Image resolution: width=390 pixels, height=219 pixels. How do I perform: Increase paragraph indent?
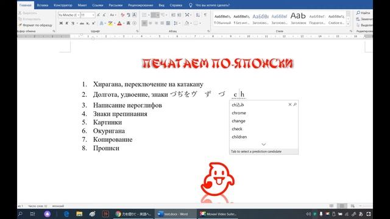click(179, 15)
